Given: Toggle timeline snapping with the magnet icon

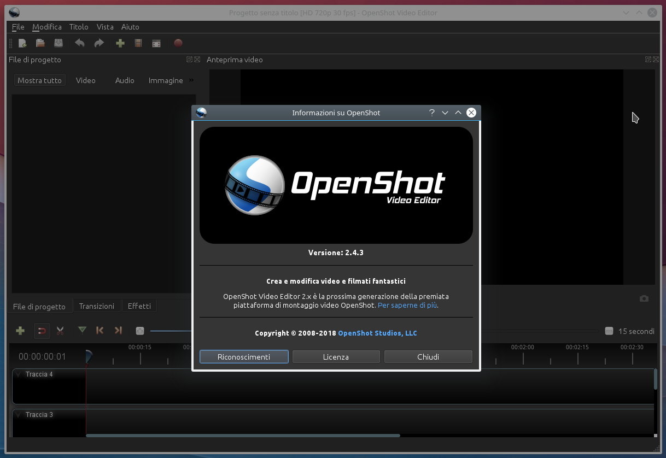Looking at the screenshot, I should [x=42, y=331].
